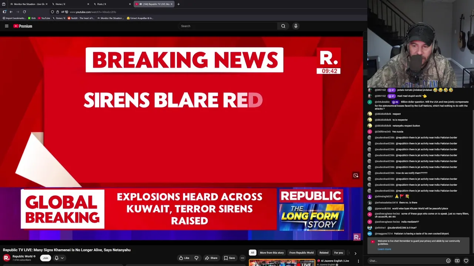Click @vintubeable's Billion dollar question comment
Screen dimensions: 474x266
click(x=419, y=105)
